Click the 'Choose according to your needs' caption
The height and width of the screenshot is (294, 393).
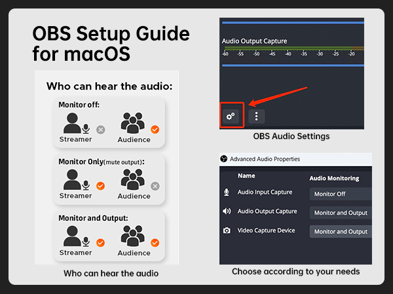click(x=296, y=272)
